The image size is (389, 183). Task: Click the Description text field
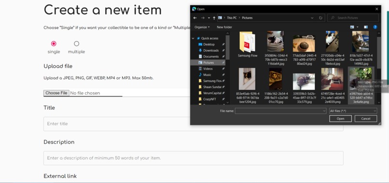pos(193,158)
